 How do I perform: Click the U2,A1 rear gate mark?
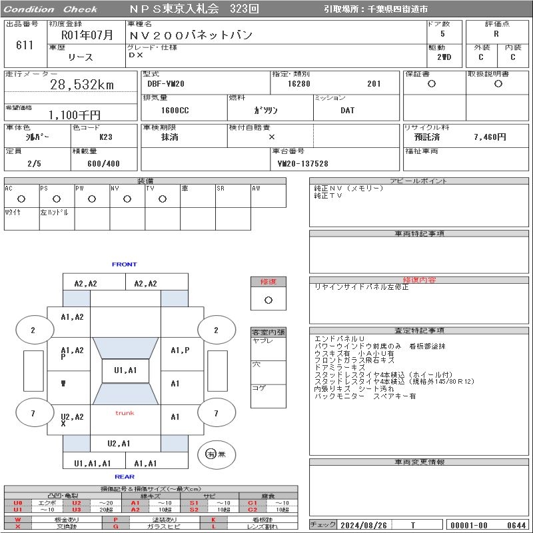point(119,443)
